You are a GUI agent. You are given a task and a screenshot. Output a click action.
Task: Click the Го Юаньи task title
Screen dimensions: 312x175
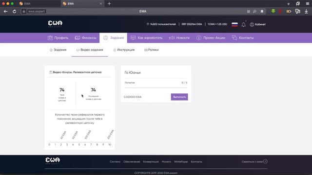tap(133, 72)
